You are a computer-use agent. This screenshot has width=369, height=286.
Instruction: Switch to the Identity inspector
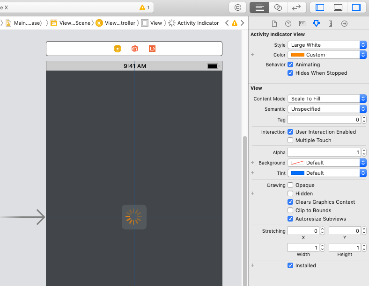tap(302, 23)
